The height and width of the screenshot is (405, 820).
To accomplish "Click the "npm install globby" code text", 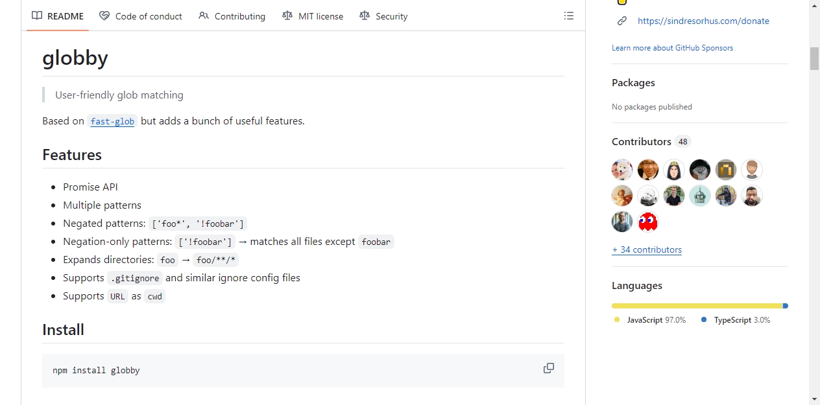I will click(x=96, y=371).
